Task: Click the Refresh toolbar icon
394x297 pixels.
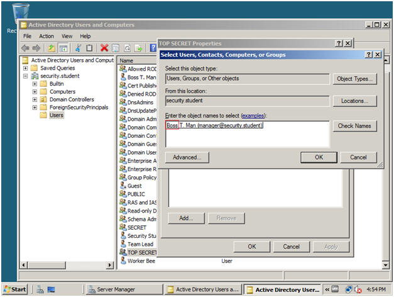Action: (127, 48)
